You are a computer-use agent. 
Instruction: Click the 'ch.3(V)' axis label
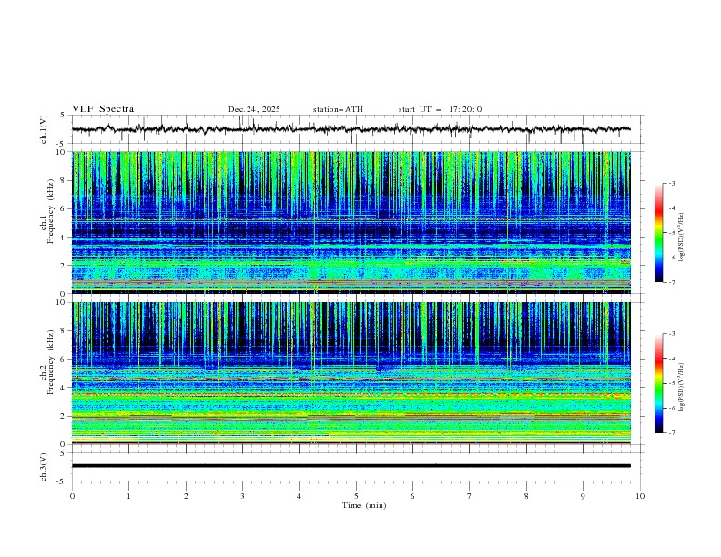tap(44, 467)
